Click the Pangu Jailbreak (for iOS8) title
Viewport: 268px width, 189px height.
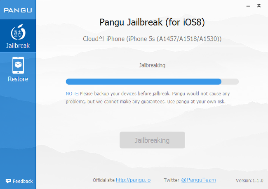pos(152,22)
